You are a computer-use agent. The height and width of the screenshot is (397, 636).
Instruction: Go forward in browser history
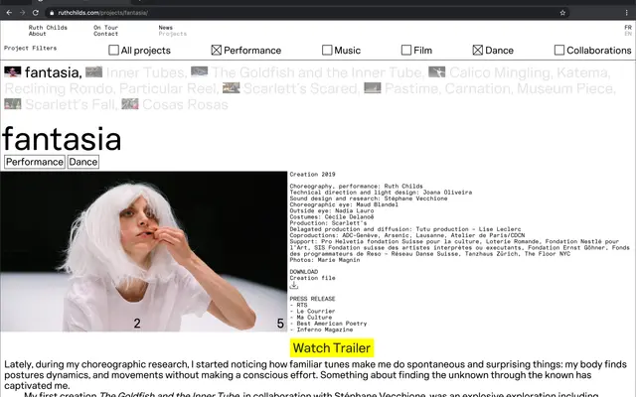22,13
